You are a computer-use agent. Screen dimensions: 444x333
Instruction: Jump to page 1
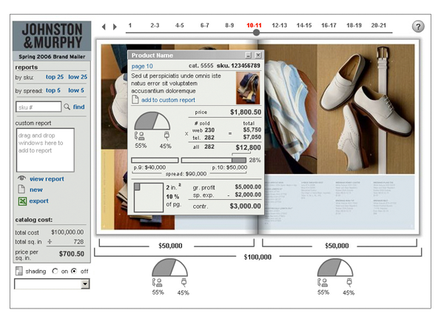[x=130, y=25]
